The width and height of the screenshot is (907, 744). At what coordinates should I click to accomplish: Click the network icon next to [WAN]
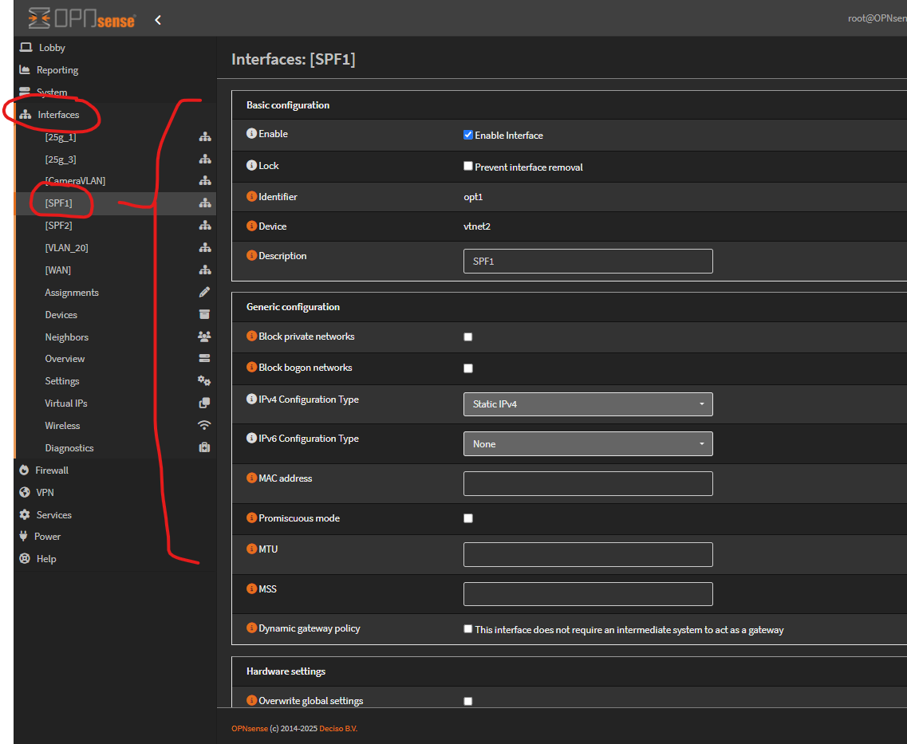tap(205, 270)
